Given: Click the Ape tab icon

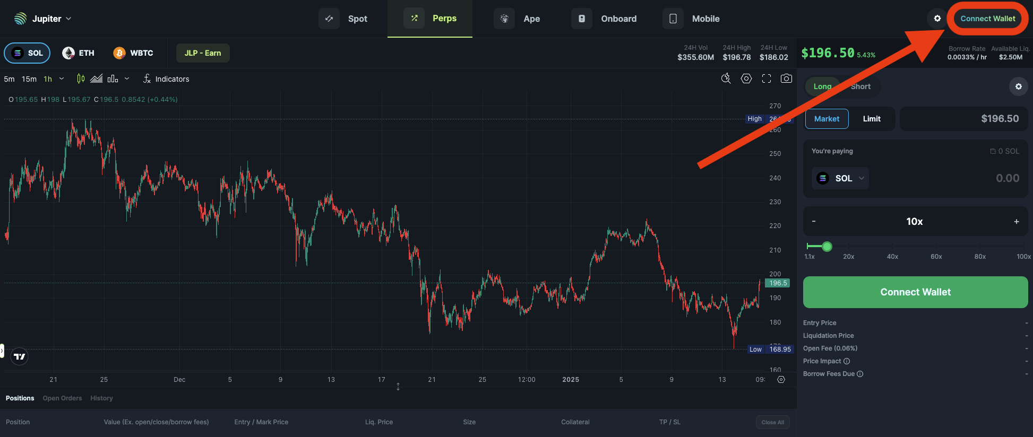Looking at the screenshot, I should (x=504, y=19).
